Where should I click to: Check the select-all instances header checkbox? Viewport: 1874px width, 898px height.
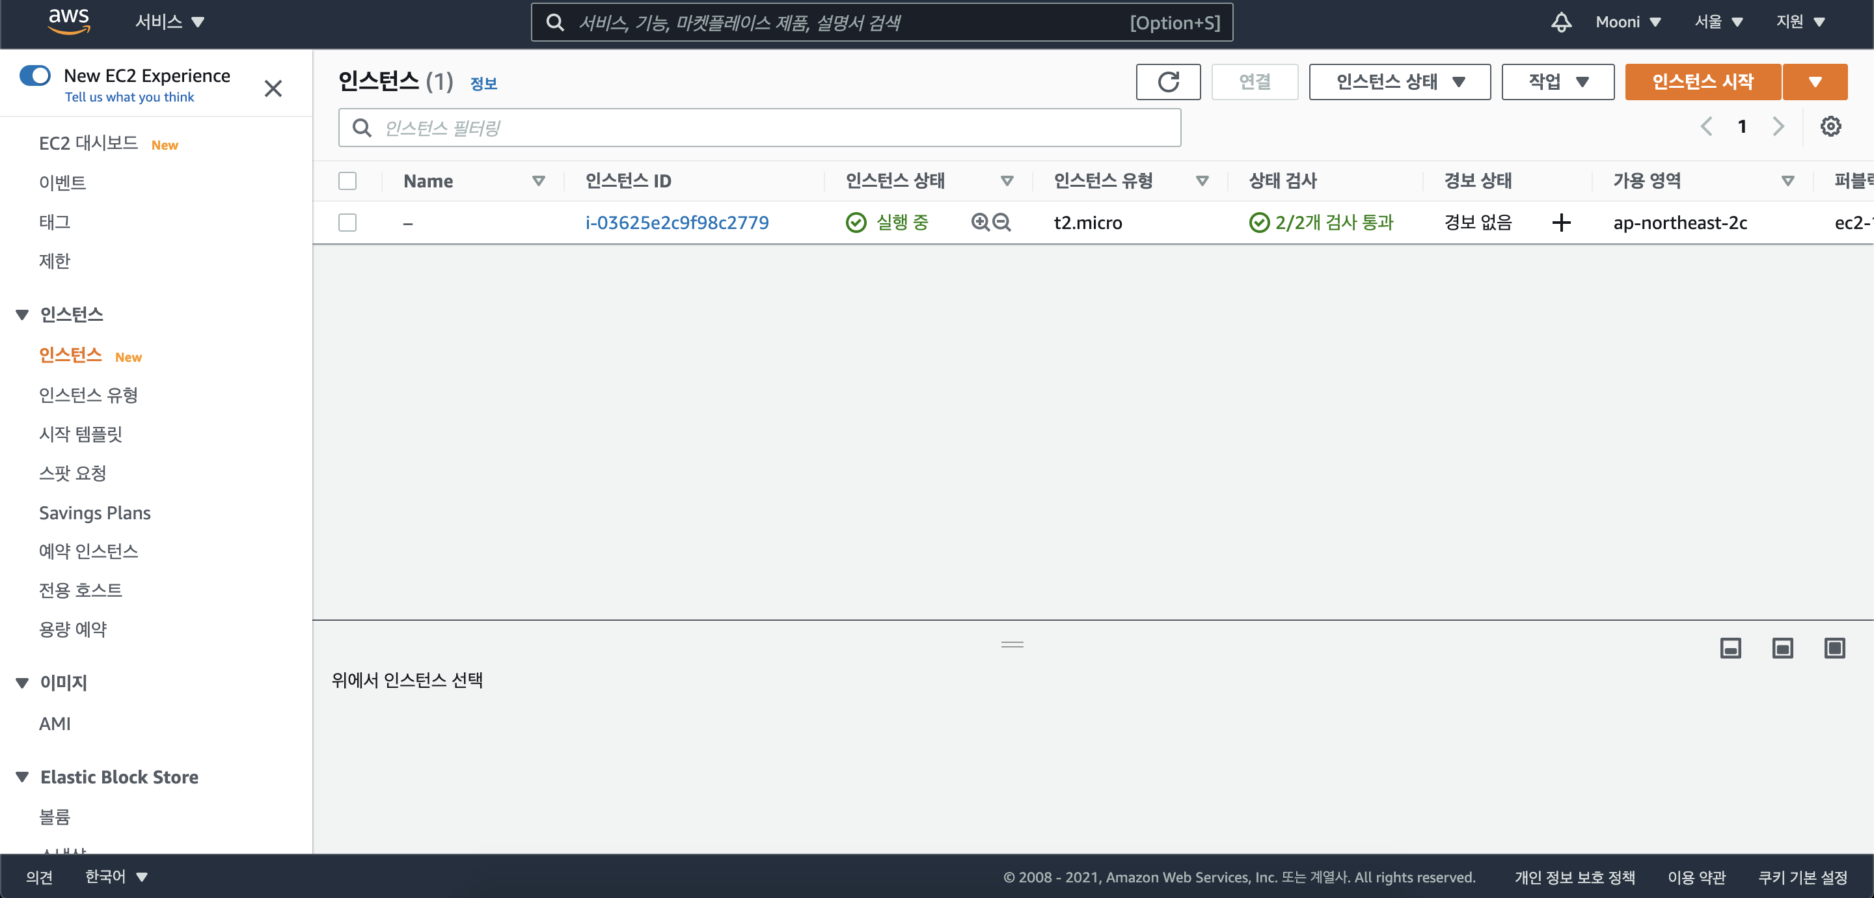[347, 180]
